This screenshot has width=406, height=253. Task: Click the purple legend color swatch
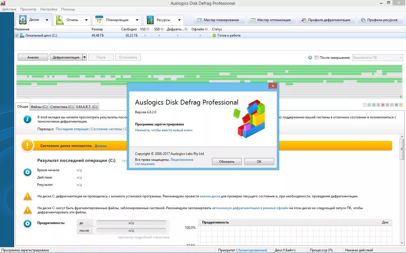[x=378, y=105]
